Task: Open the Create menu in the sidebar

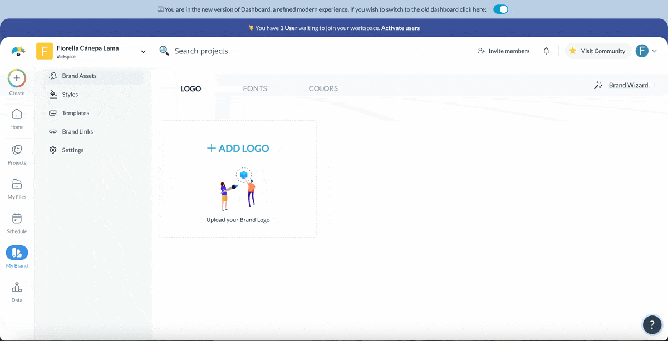Action: pyautogui.click(x=17, y=78)
